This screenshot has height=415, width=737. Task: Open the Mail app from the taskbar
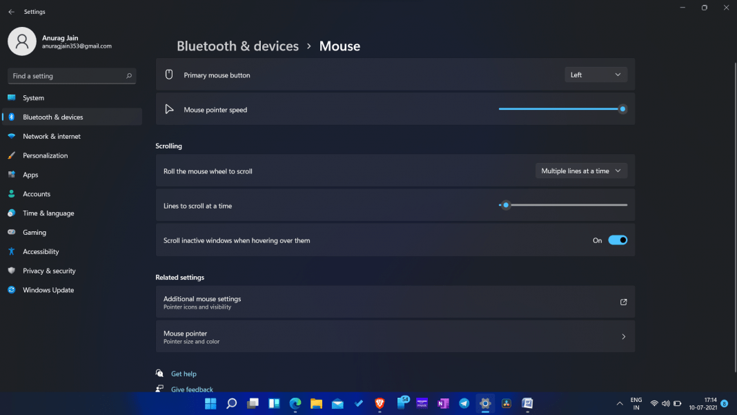tap(337, 403)
